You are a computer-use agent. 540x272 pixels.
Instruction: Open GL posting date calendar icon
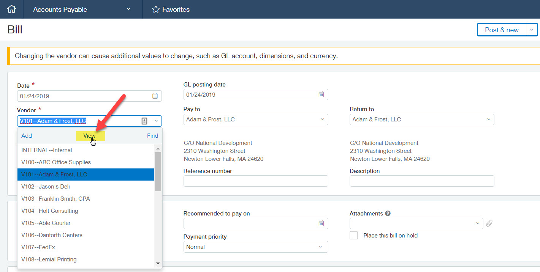[x=321, y=94]
